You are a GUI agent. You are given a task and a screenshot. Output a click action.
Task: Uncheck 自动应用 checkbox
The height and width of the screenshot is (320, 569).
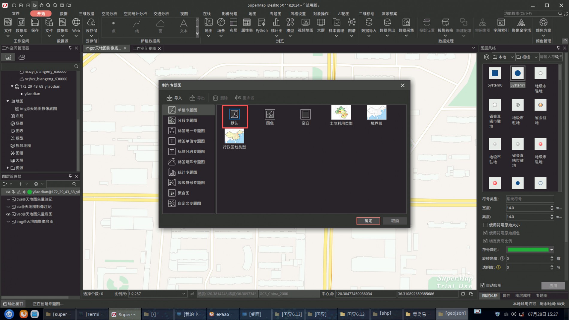point(482,285)
